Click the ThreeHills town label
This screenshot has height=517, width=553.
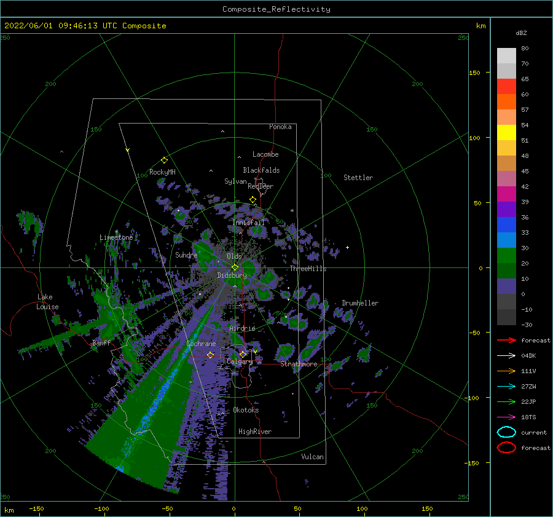(308, 269)
